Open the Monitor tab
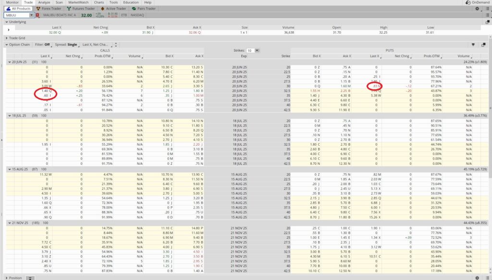This screenshot has width=492, height=280. 12,2
